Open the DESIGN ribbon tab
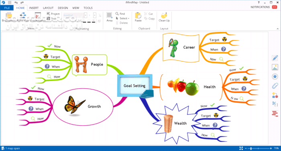This screenshot has height=151, width=281. pos(63,8)
